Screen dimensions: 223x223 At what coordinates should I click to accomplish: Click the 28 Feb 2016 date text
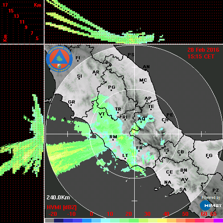click(x=203, y=50)
